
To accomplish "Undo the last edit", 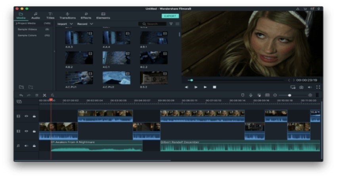I will click(21, 95).
